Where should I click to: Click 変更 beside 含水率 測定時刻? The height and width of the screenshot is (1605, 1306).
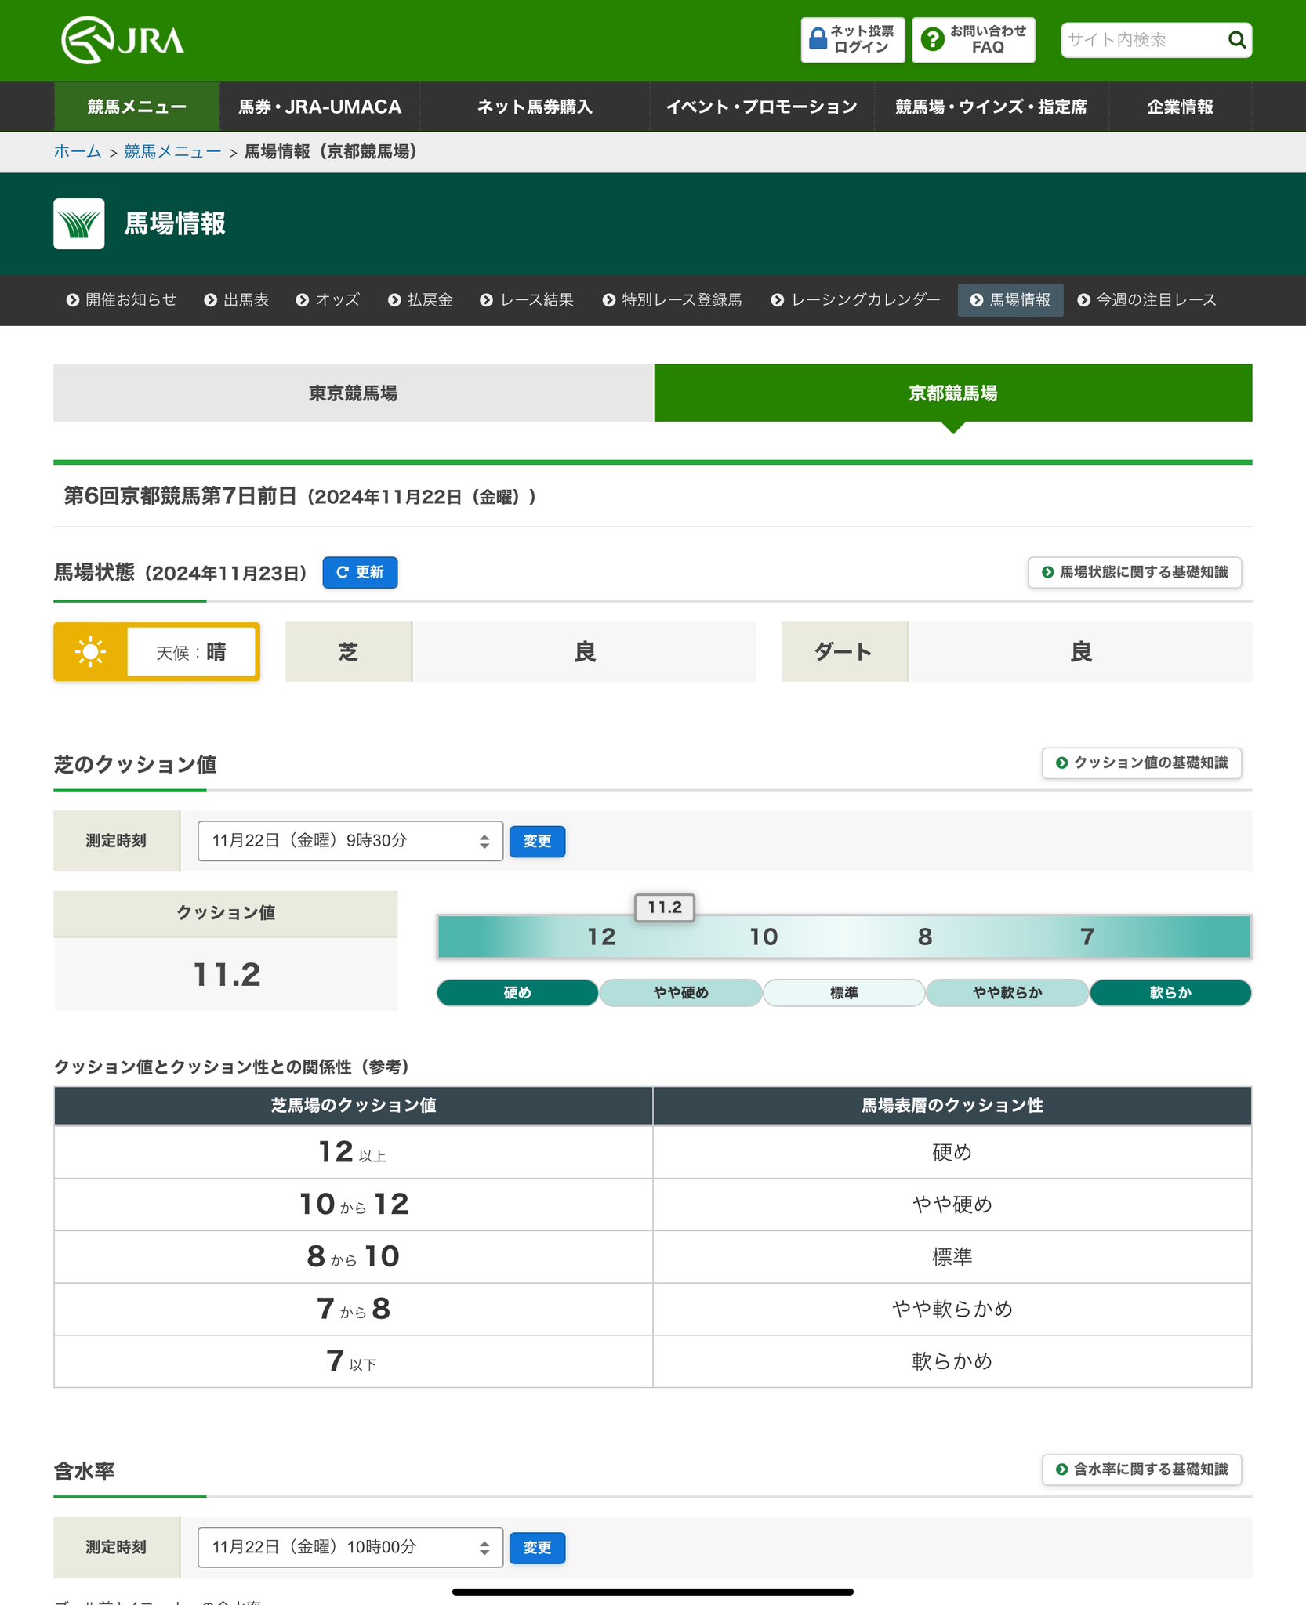point(537,1549)
